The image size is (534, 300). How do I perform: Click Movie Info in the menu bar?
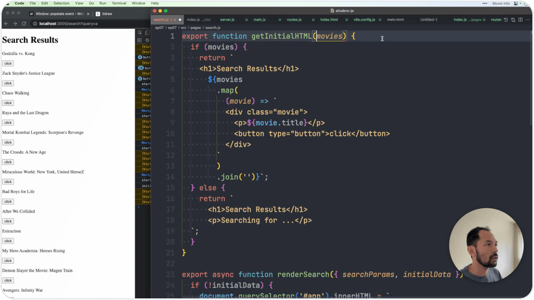tap(501, 3)
